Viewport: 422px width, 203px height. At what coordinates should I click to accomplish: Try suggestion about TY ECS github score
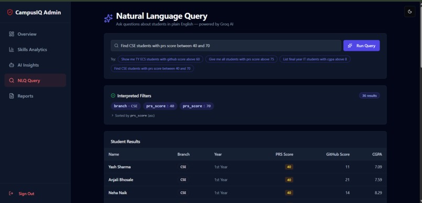coord(160,59)
